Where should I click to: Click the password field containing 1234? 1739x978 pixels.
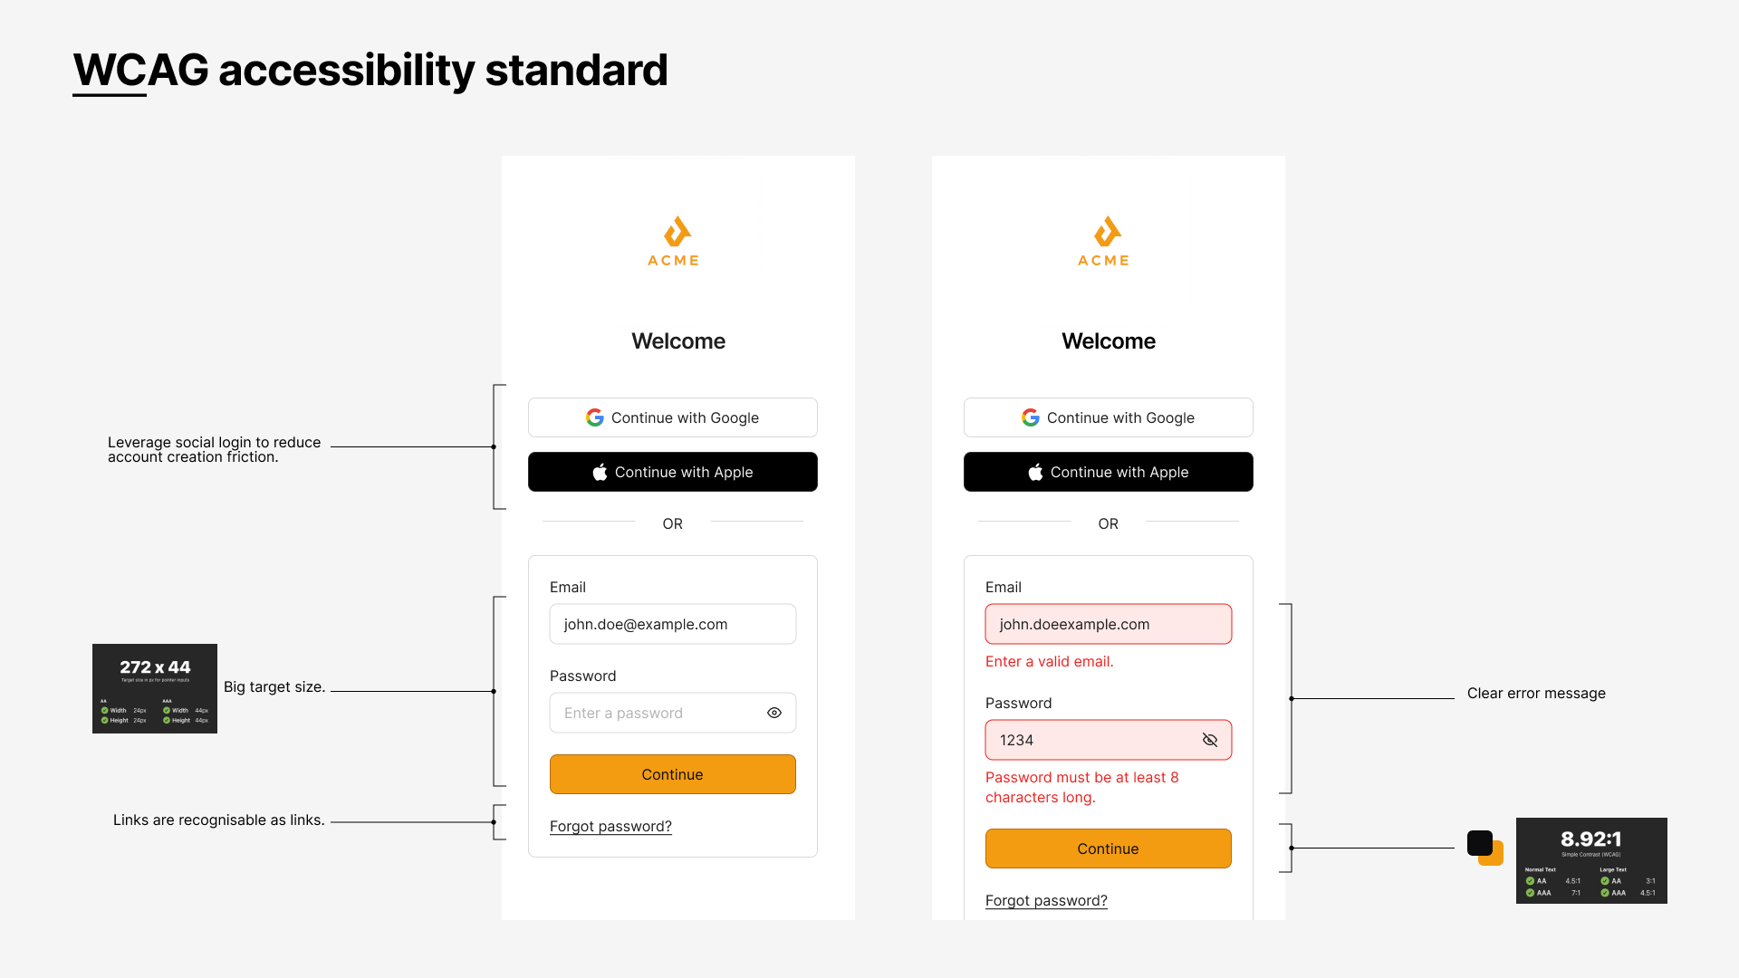[1091, 740]
